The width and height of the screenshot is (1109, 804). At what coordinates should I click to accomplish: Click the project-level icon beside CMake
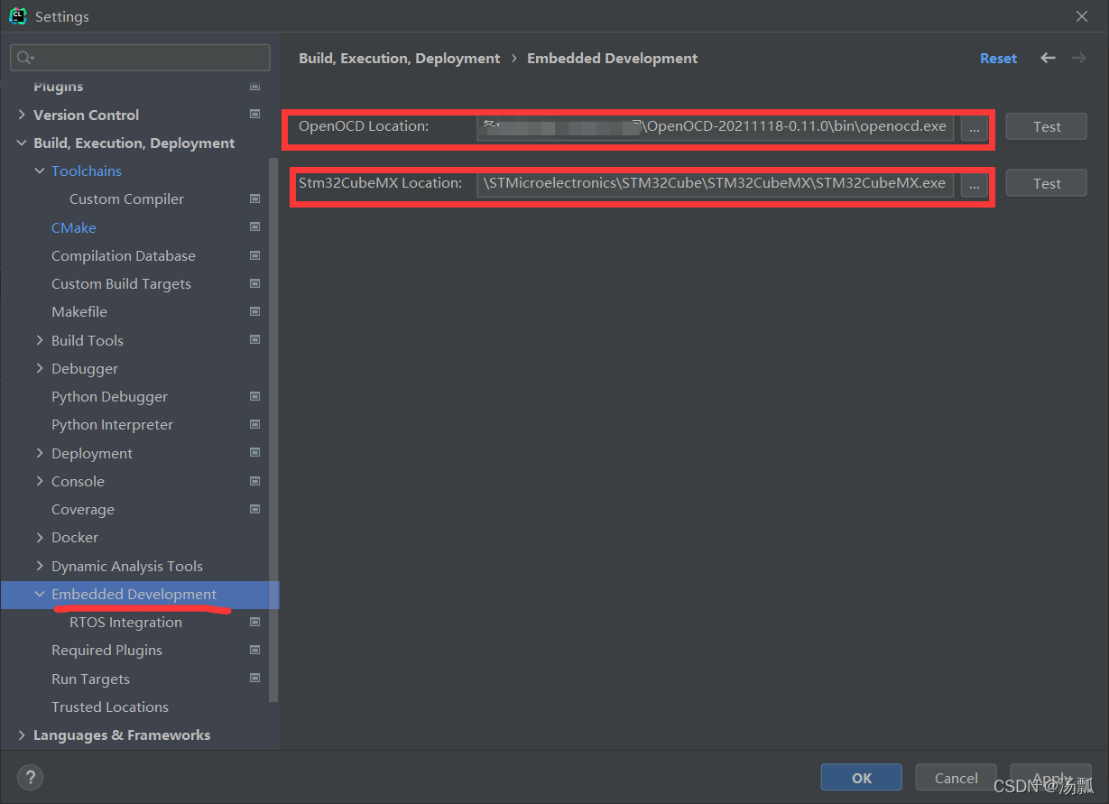(x=254, y=227)
